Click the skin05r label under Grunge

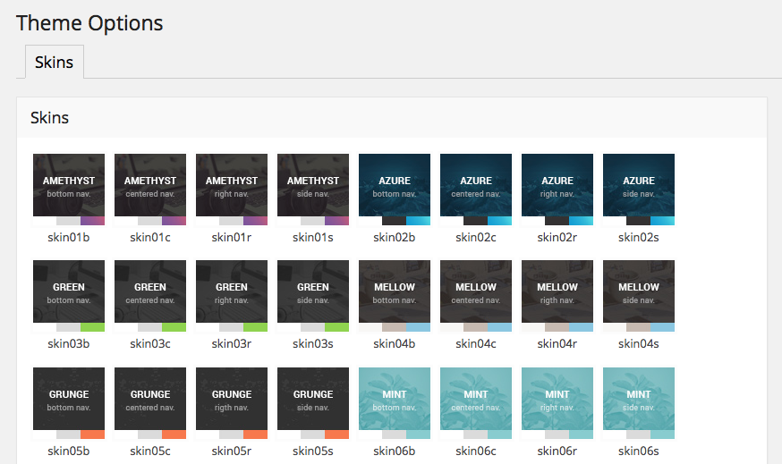232,451
